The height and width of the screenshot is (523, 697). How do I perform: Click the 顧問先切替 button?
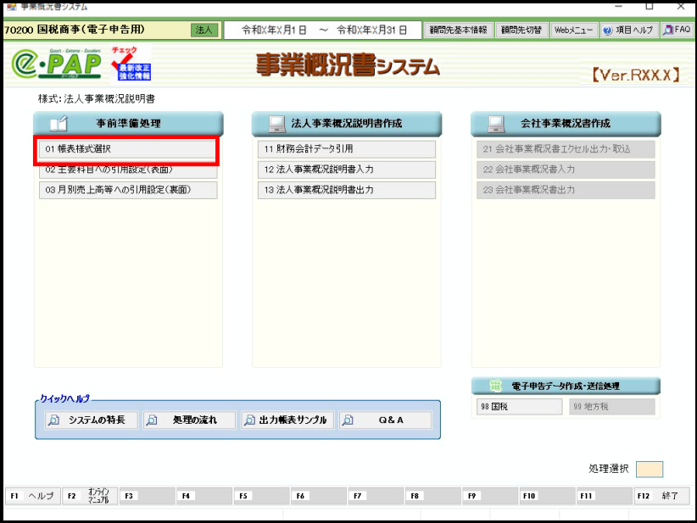point(521,30)
